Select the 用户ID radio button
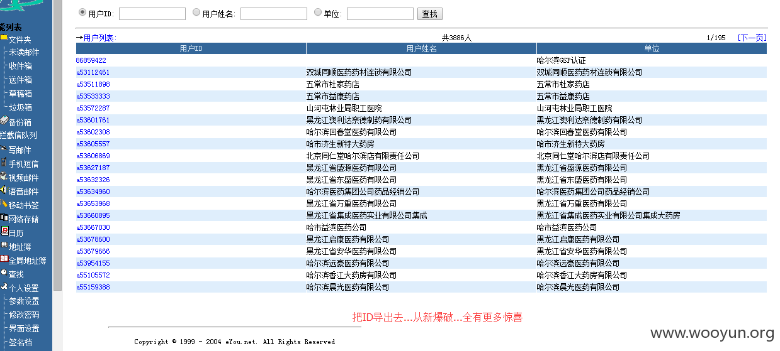 82,12
